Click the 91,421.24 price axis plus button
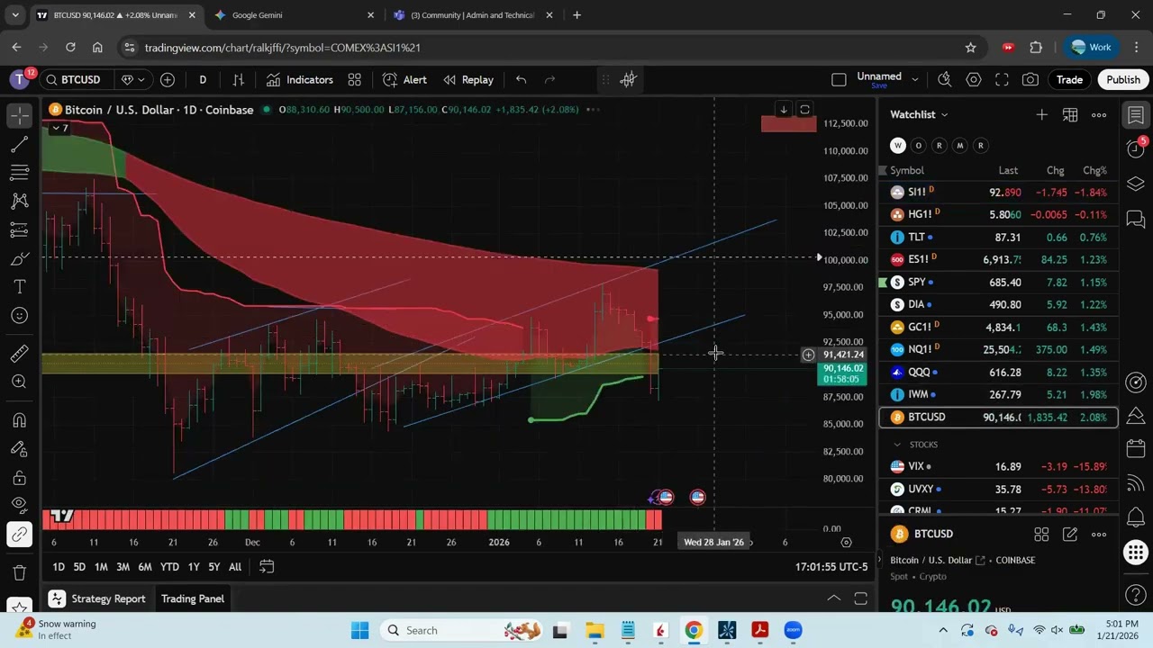The image size is (1153, 648). [808, 355]
